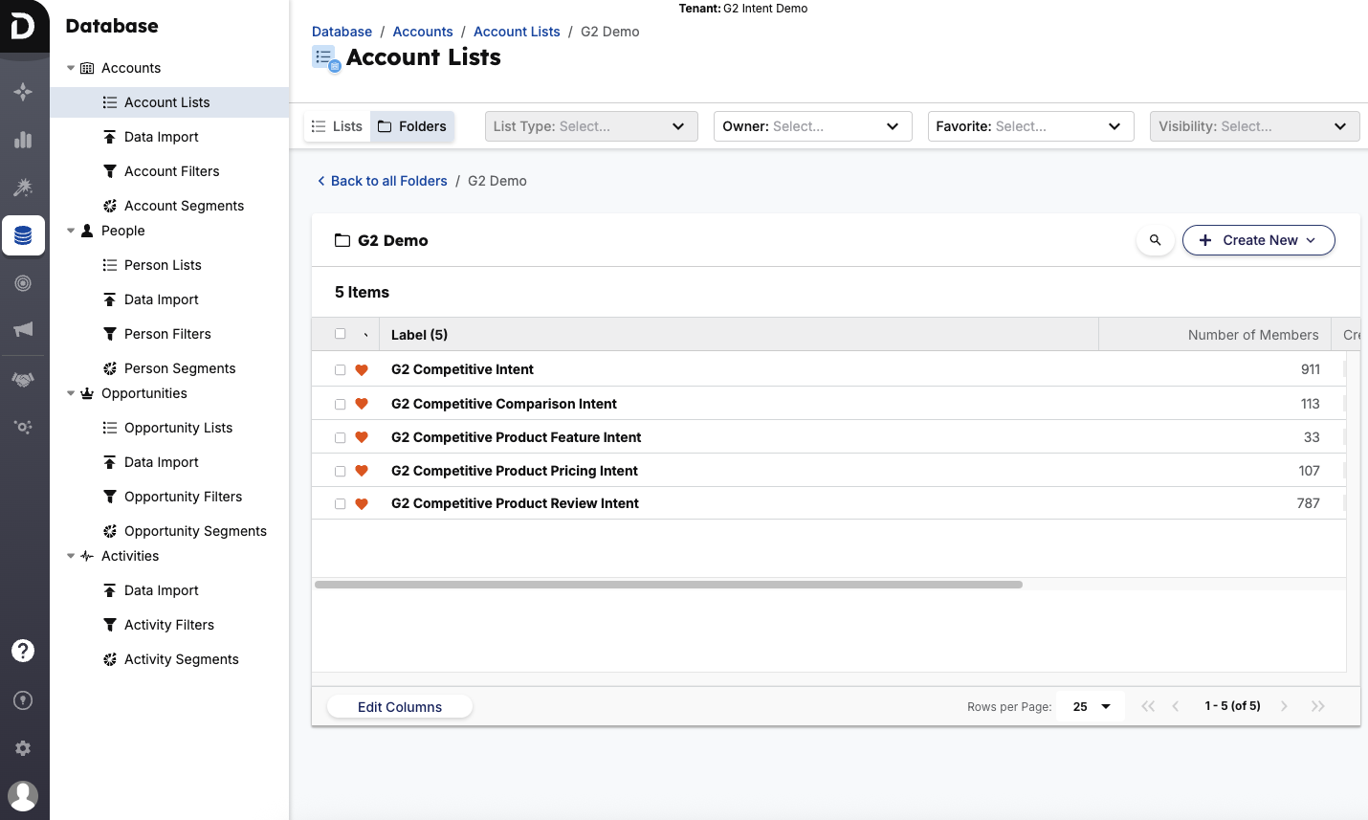
Task: Open the user profile avatar icon
Action: pyautogui.click(x=23, y=795)
